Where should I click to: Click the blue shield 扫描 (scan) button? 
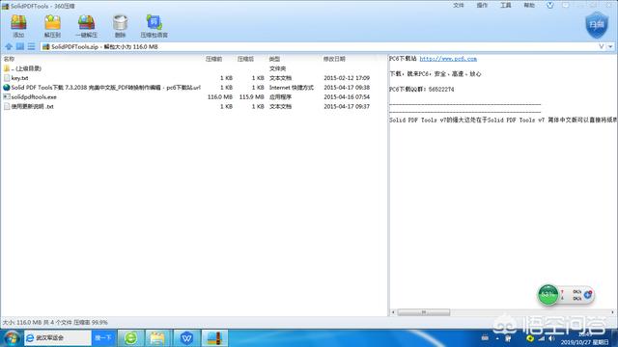point(597,24)
